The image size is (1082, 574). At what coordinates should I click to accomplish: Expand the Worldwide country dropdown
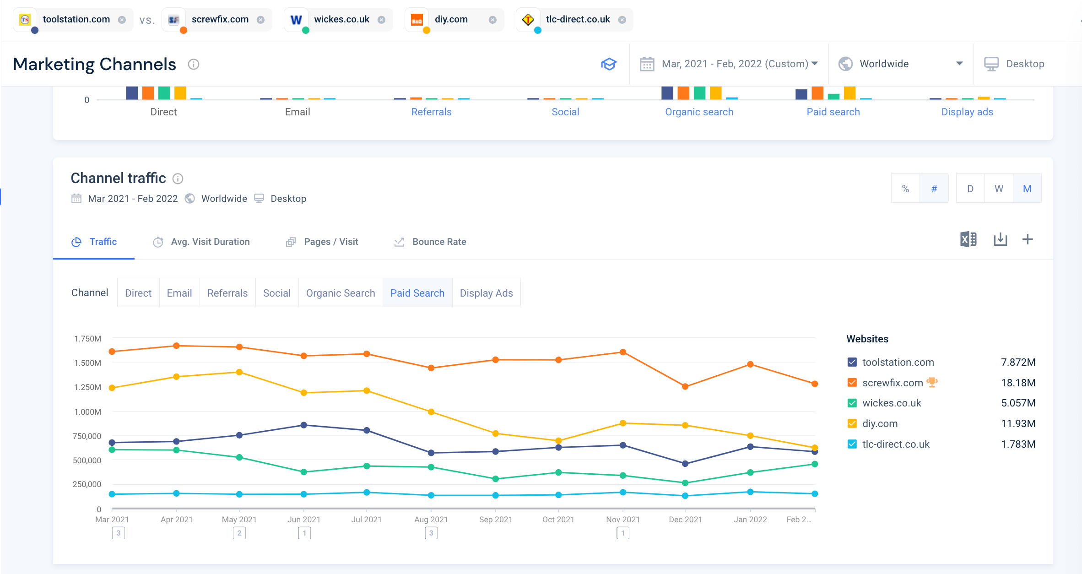tap(901, 64)
